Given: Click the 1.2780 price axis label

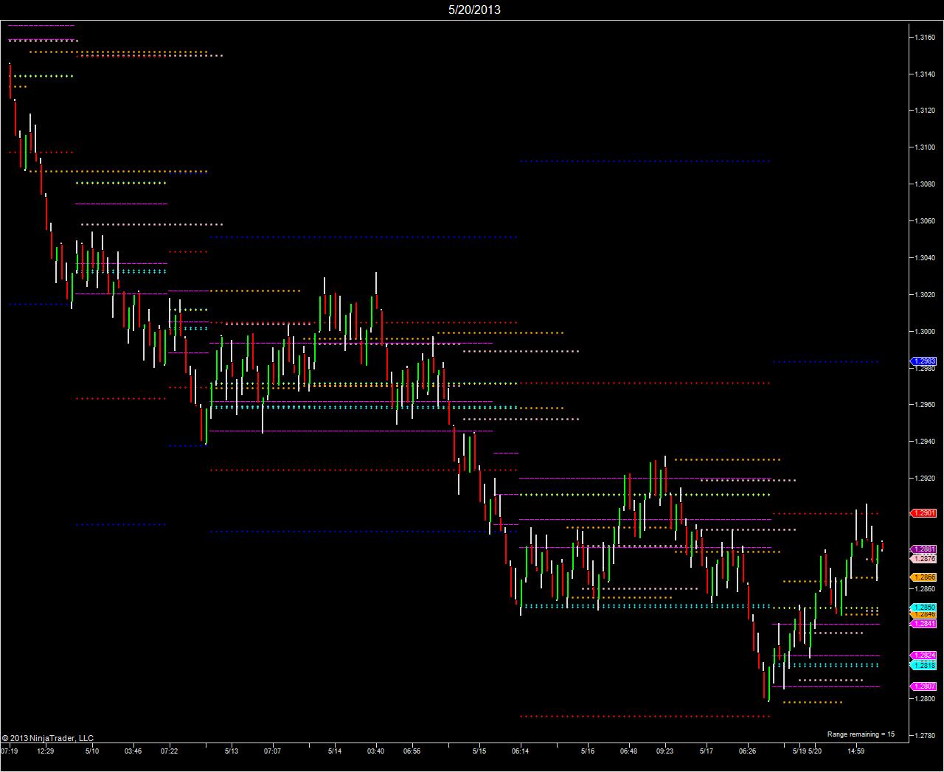Looking at the screenshot, I should [925, 736].
